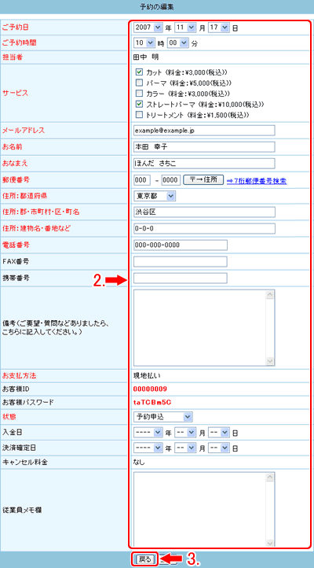The height and width of the screenshot is (568, 314).
Task: Click the 電話番号 field with 000-000-0000
Action: click(x=181, y=245)
